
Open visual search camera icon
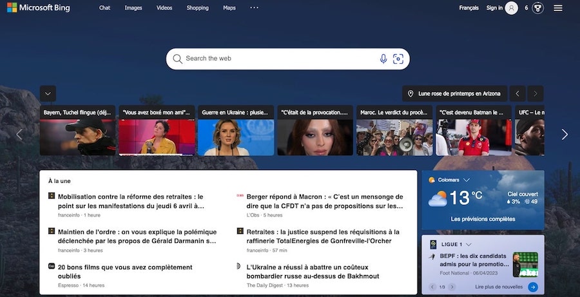(398, 59)
